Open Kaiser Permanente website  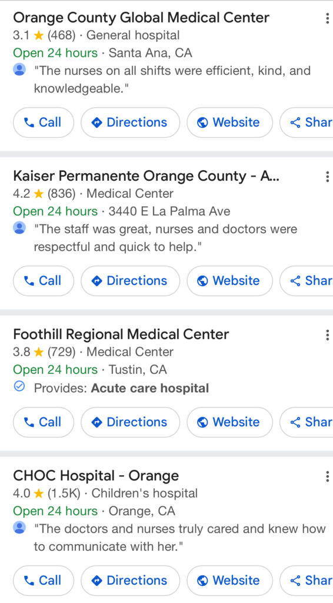click(x=229, y=281)
